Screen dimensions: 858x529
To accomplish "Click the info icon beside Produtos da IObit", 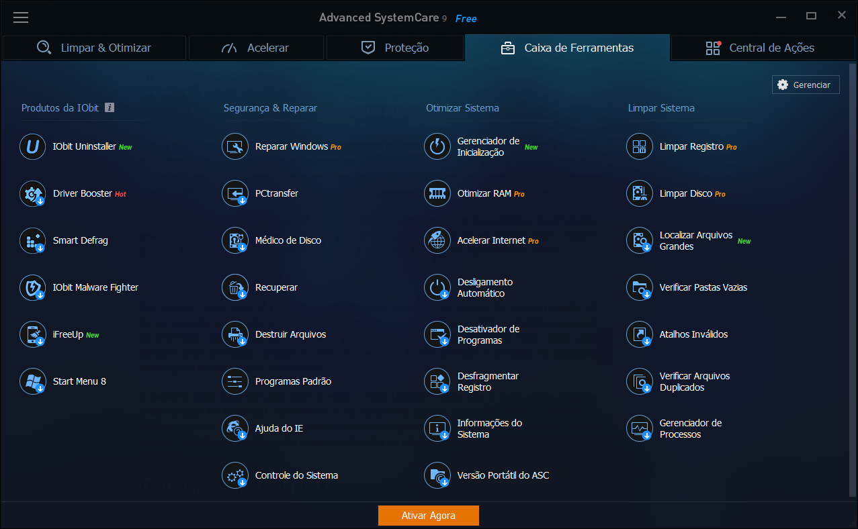I will (110, 107).
